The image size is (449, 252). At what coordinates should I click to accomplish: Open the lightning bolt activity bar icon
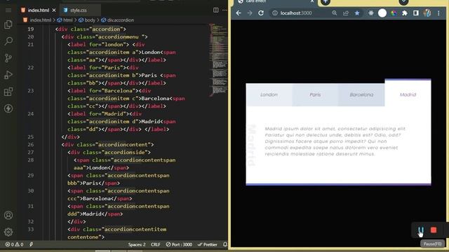click(x=8, y=108)
